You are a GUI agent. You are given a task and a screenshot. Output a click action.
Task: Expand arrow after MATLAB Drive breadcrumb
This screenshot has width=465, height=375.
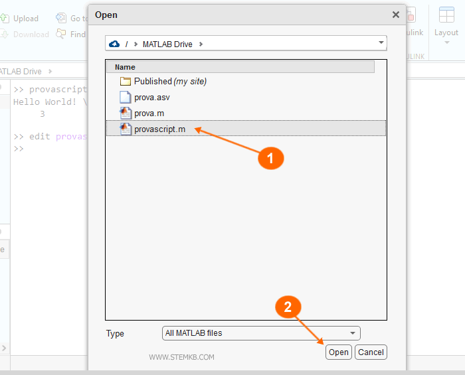click(x=201, y=44)
